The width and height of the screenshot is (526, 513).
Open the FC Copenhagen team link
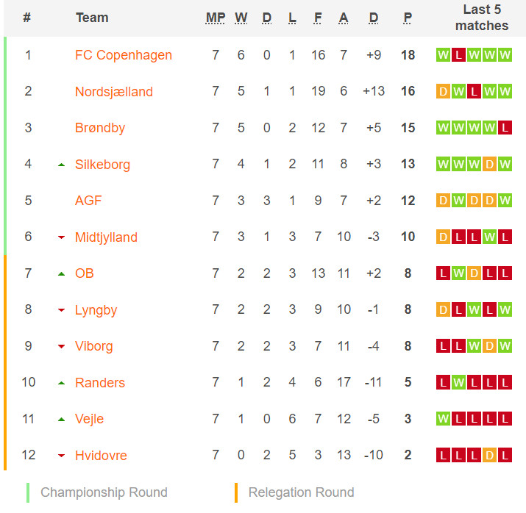click(123, 55)
